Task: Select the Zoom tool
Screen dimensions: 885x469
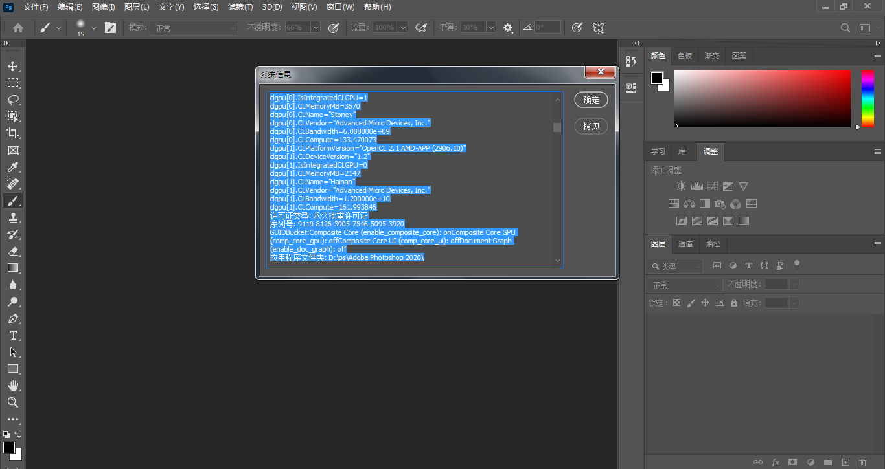Action: point(12,402)
